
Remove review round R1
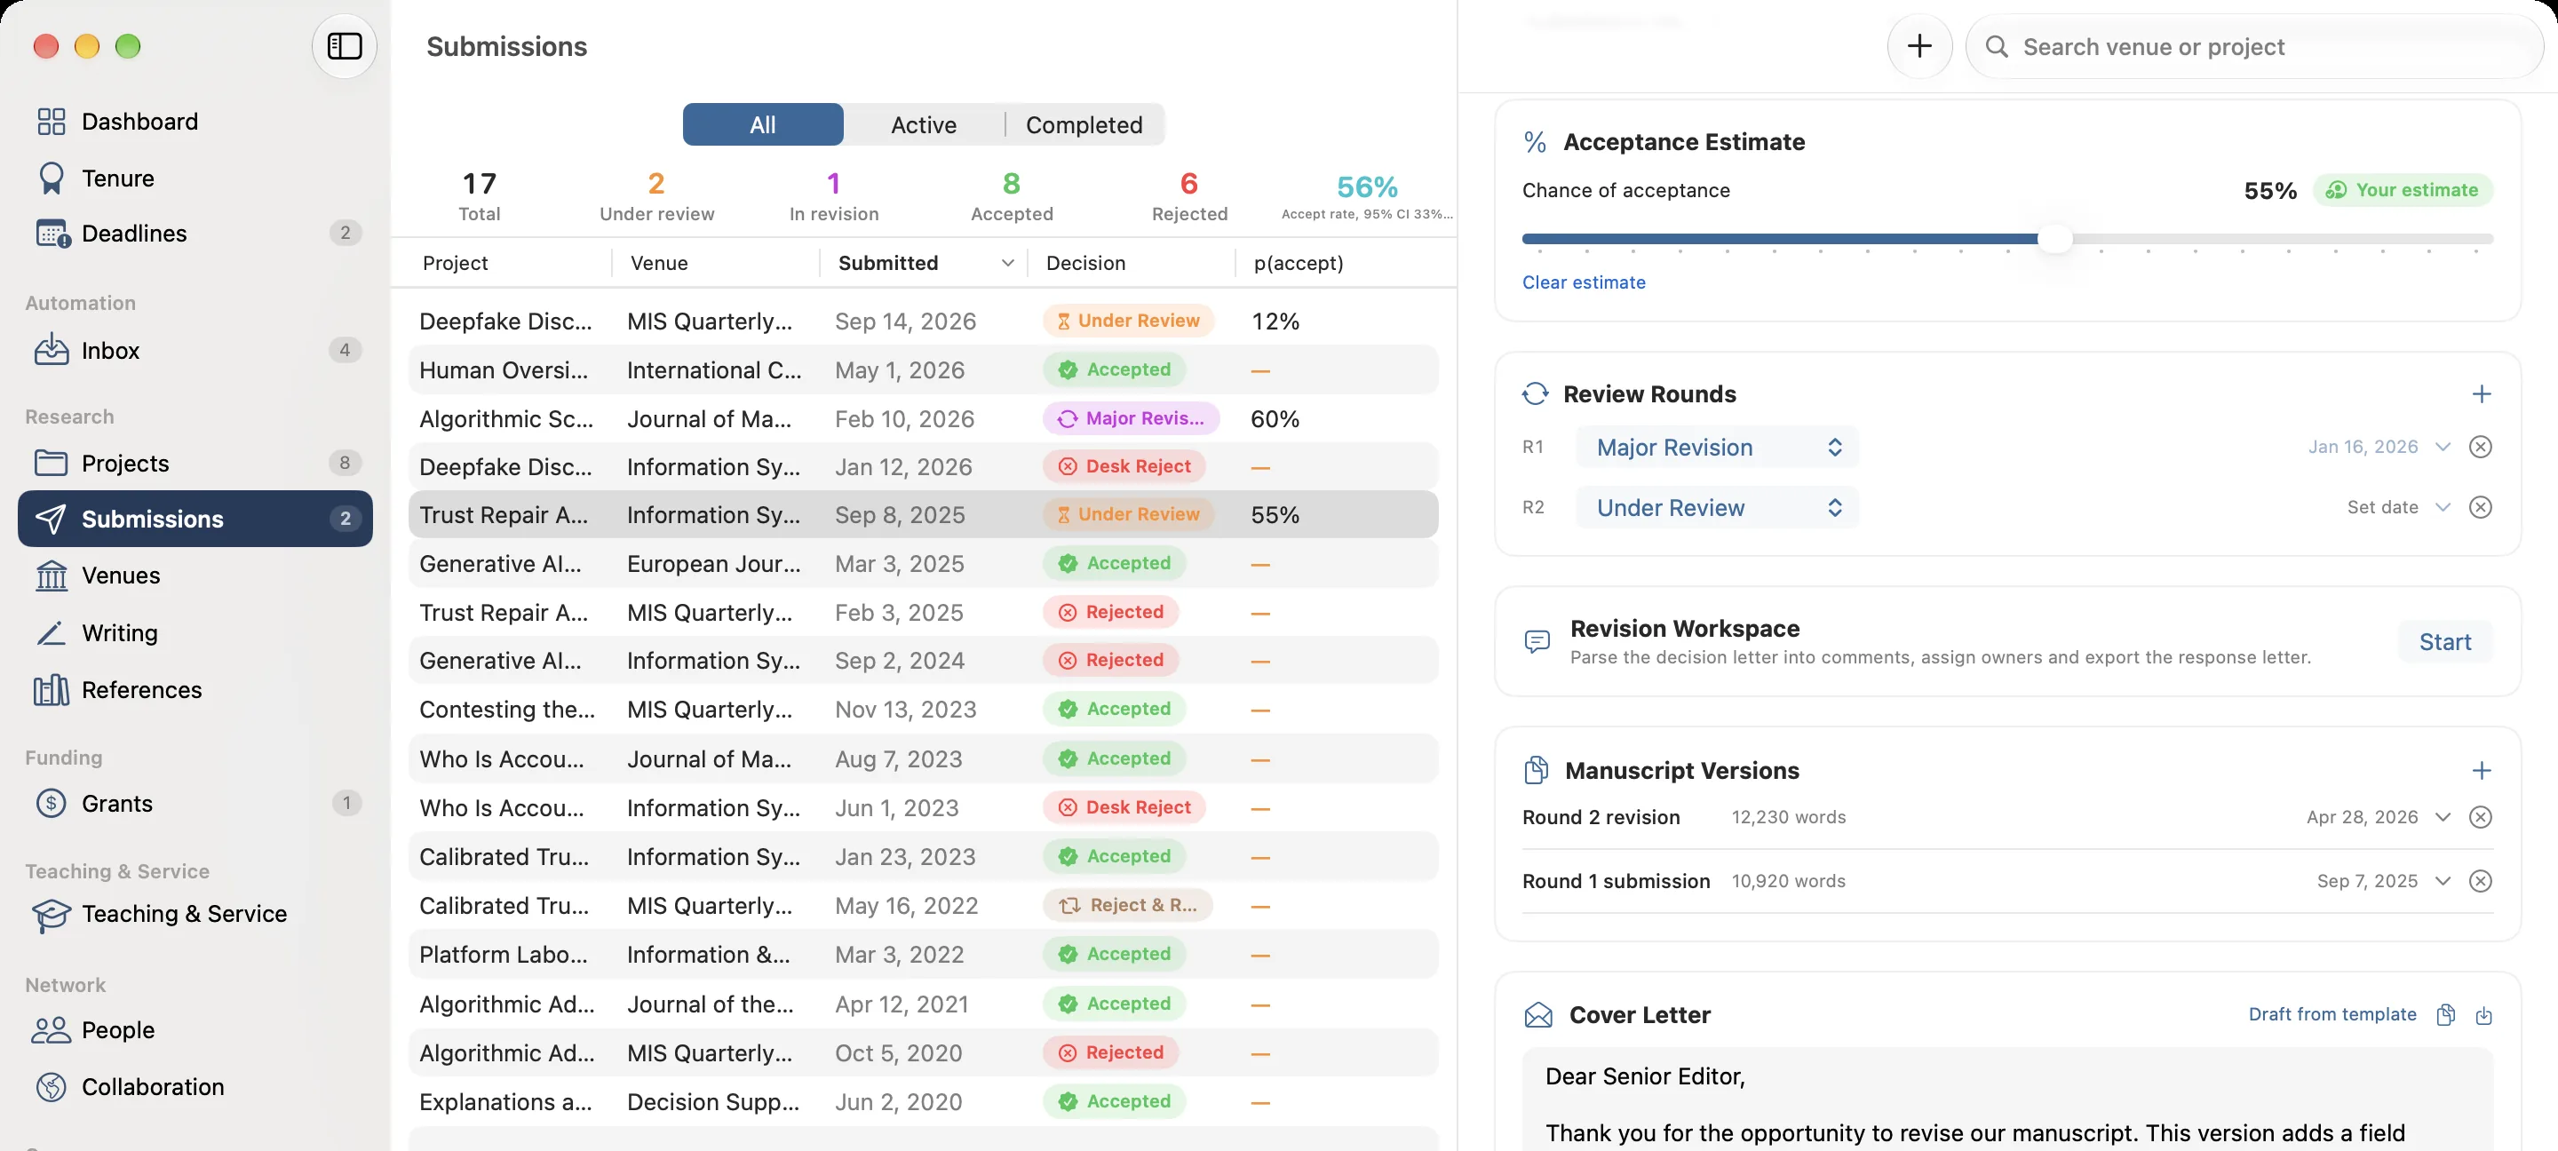(2481, 447)
